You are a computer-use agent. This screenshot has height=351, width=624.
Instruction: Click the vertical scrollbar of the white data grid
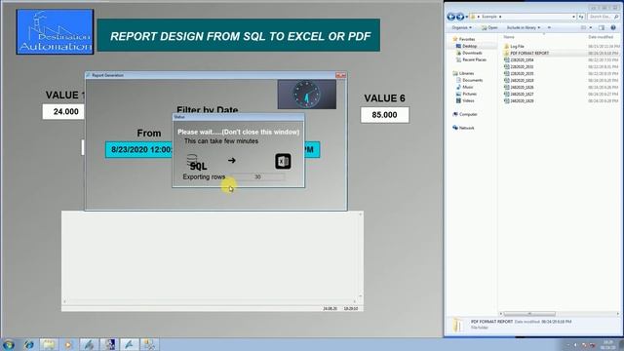tap(360, 255)
